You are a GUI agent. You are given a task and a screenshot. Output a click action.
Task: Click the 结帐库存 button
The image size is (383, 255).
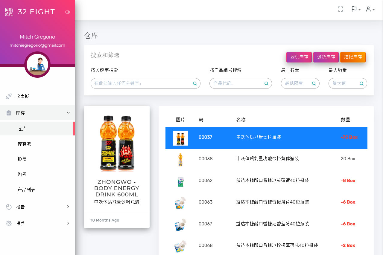coord(353,57)
